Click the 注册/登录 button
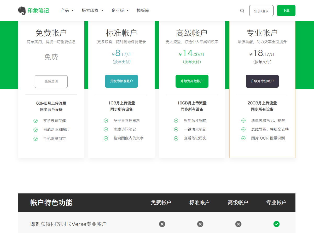Image resolution: width=314 pixels, height=233 pixels. (261, 11)
